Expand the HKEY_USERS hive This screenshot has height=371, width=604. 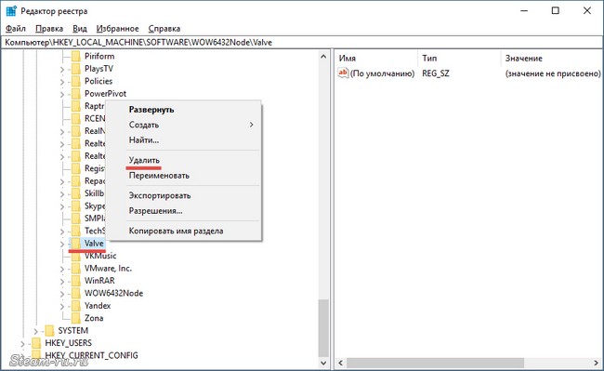pyautogui.click(x=22, y=344)
